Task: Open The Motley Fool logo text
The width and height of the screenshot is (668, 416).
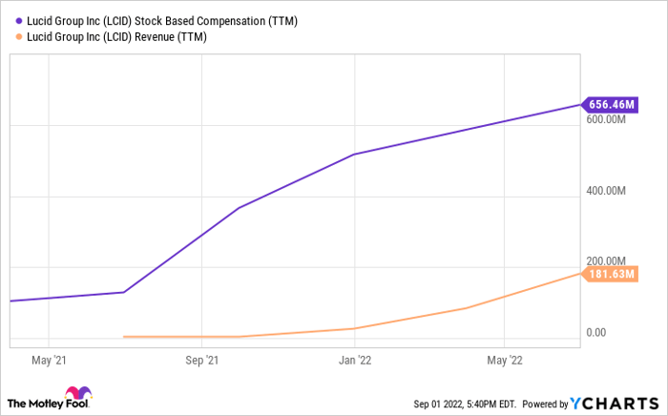Action: click(34, 403)
